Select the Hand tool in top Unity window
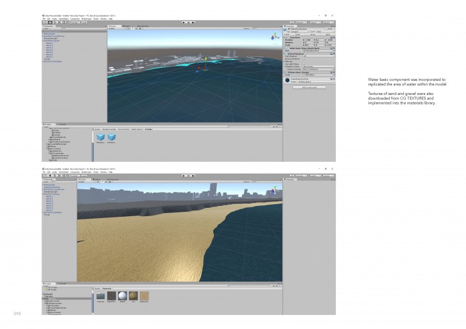 pos(45,22)
